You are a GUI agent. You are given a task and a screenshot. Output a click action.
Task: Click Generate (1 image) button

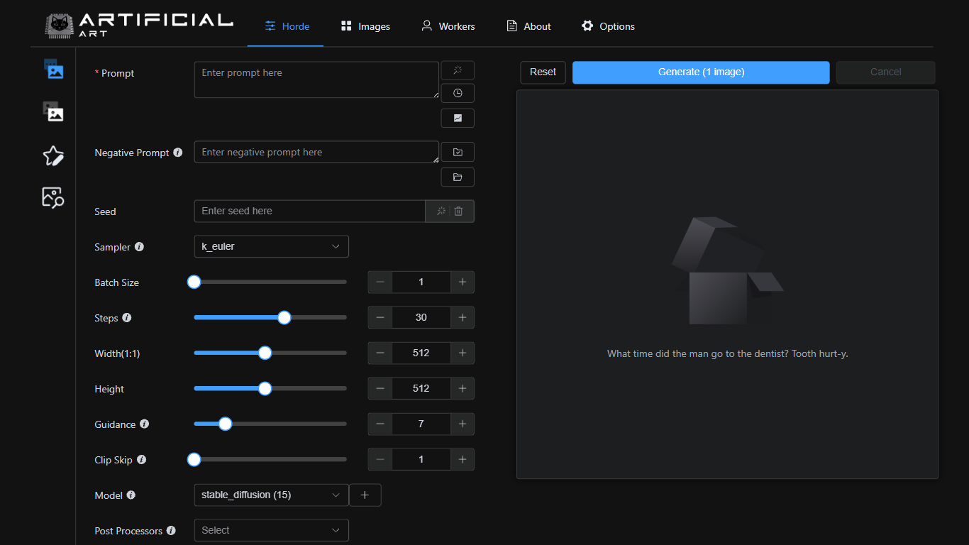coord(701,72)
